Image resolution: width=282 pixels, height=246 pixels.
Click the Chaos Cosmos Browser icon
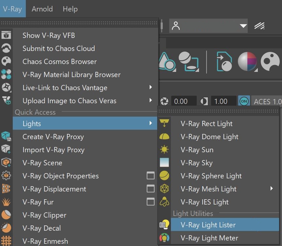(x=6, y=61)
